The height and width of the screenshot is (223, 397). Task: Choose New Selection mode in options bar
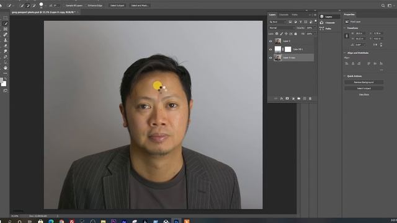(22, 6)
